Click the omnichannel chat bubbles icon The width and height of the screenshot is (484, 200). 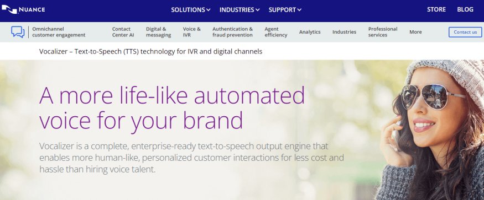(x=18, y=32)
